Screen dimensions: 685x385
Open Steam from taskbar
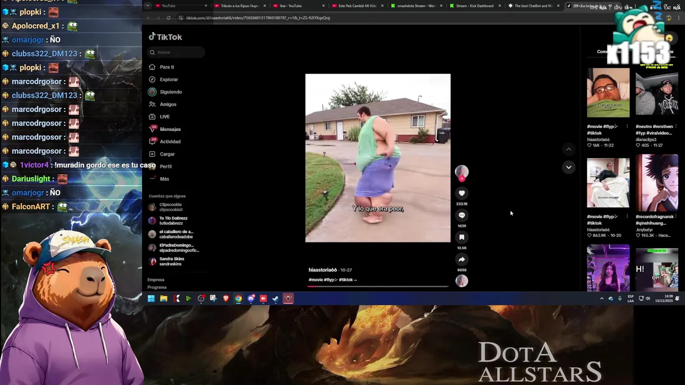coord(276,298)
